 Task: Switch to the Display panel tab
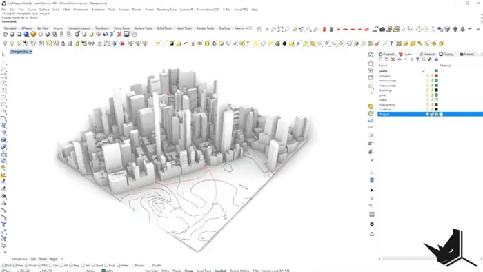point(446,55)
